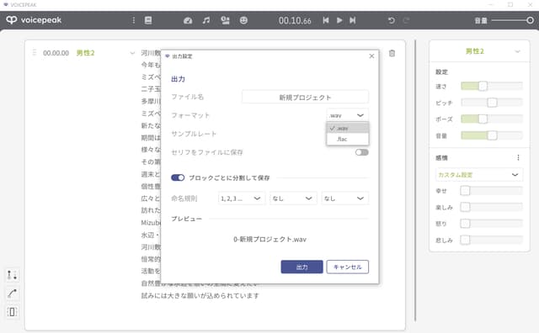Click the music note icon in toolbar
Image resolution: width=539 pixels, height=333 pixels.
[206, 20]
